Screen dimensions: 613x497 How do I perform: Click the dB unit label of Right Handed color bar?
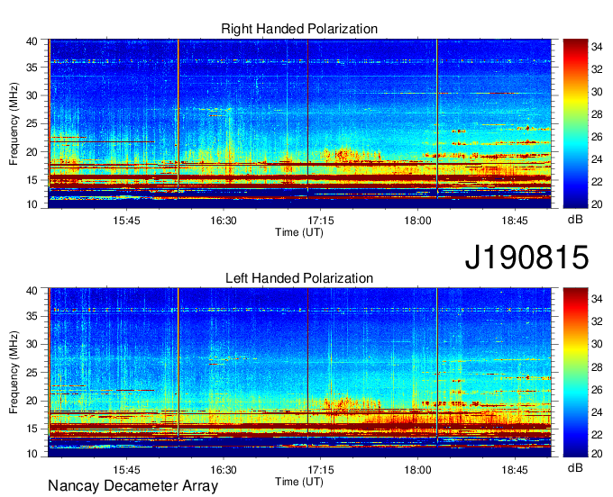click(x=575, y=220)
